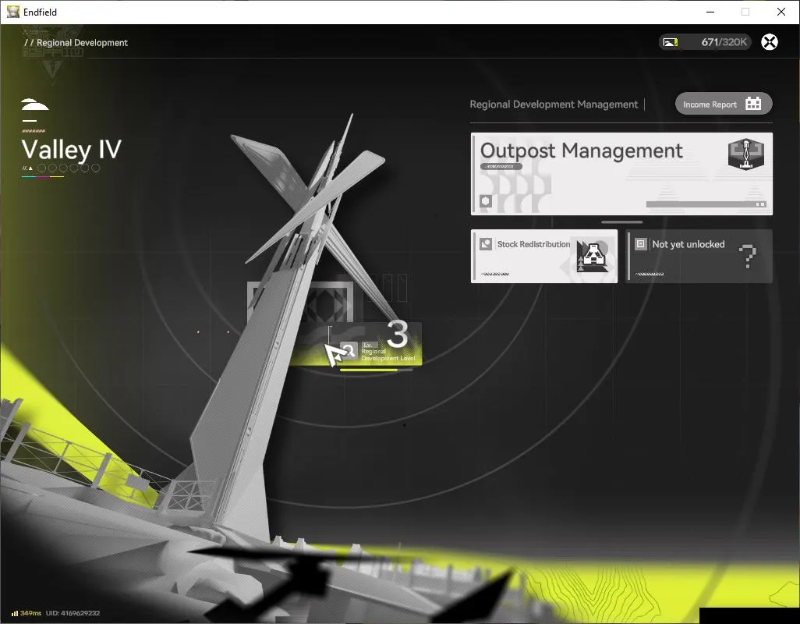Viewport: 800px width, 624px height.
Task: Click the '// Regional Development' breadcrumb heading
Action: [x=76, y=43]
